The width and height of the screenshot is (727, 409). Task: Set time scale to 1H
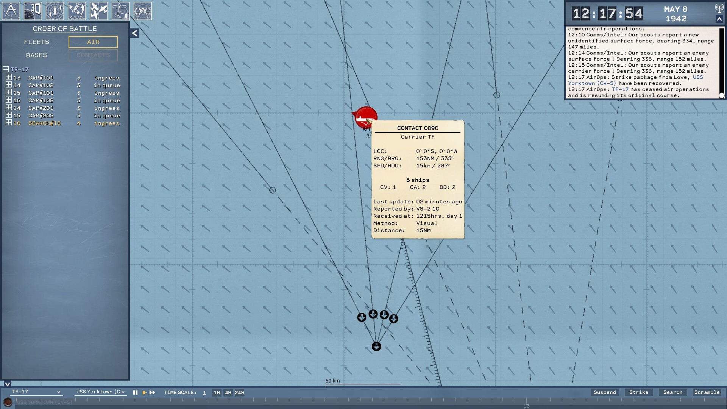pyautogui.click(x=217, y=393)
